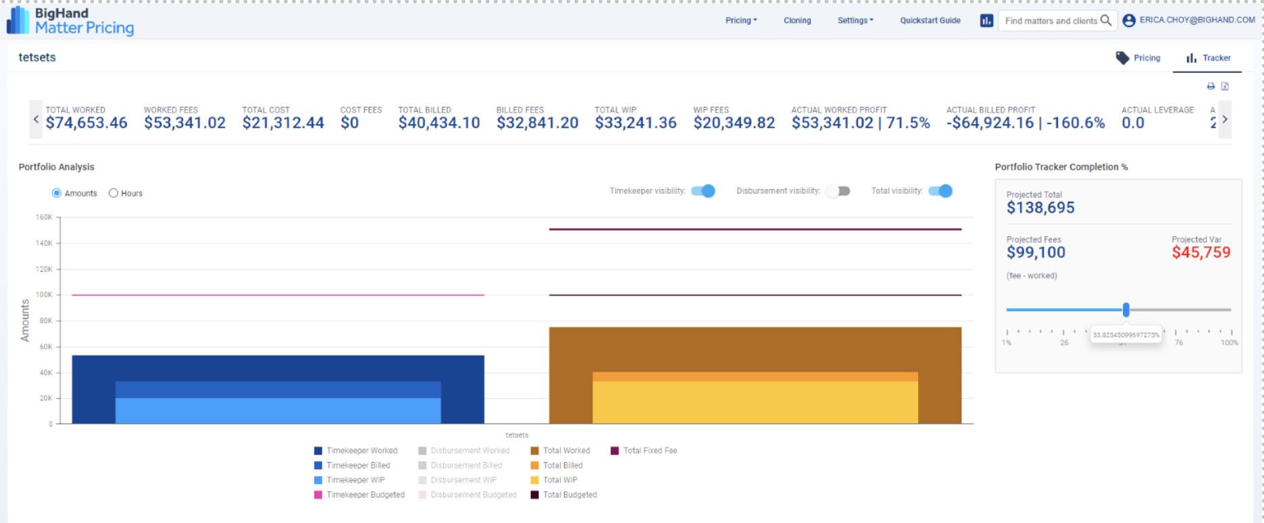Click the search magnifier icon
The height and width of the screenshot is (523, 1264).
coord(1105,20)
